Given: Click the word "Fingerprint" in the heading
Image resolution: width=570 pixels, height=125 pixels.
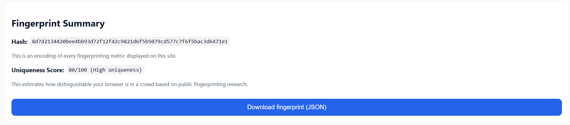Looking at the screenshot, I should click(x=36, y=23).
